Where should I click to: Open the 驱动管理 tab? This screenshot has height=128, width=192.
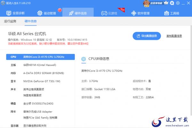47,13
